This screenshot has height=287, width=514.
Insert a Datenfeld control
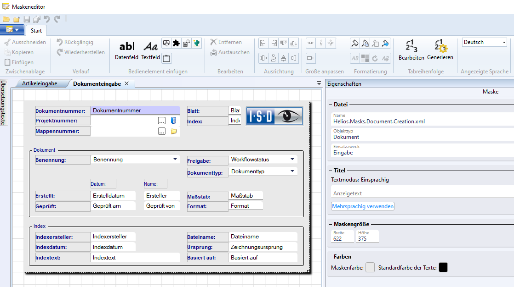pos(126,50)
